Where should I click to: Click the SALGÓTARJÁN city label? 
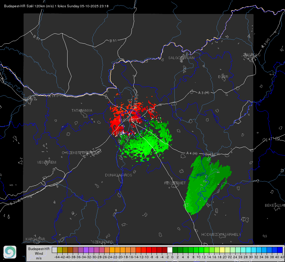click(x=181, y=58)
